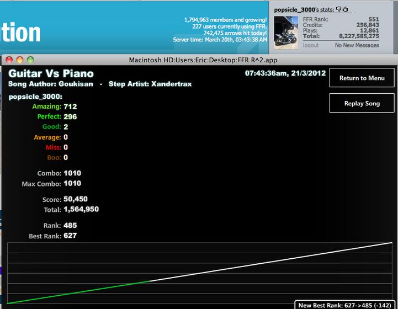
Task: Click the white segment of score graph
Action: 271,262
